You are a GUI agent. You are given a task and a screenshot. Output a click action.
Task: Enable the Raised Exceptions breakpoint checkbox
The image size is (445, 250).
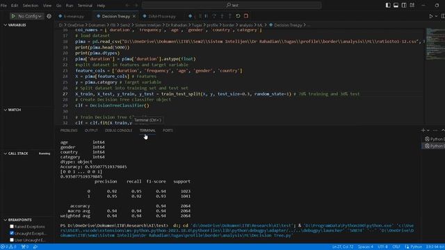(12, 226)
